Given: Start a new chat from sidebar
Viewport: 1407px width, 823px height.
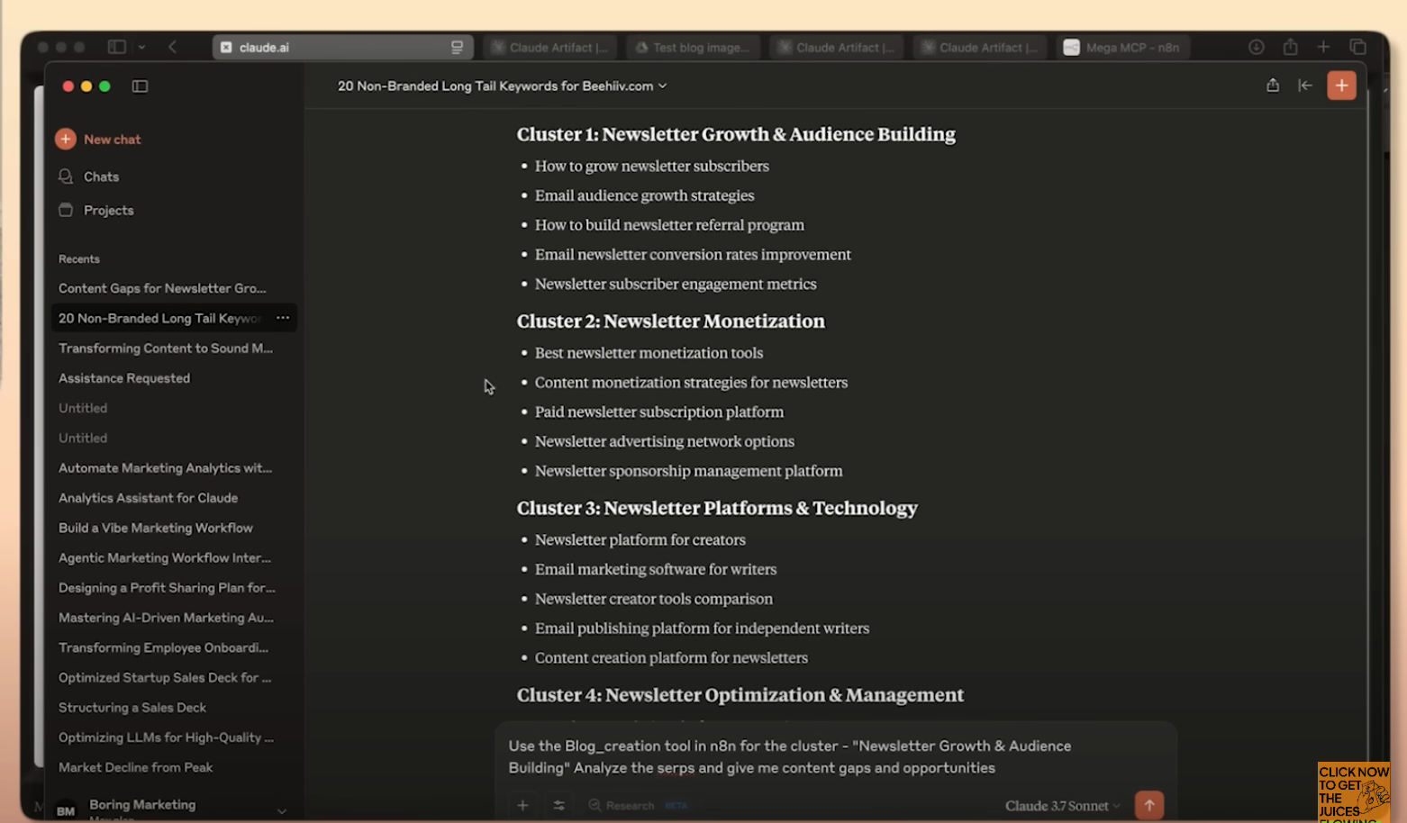Looking at the screenshot, I should point(98,139).
